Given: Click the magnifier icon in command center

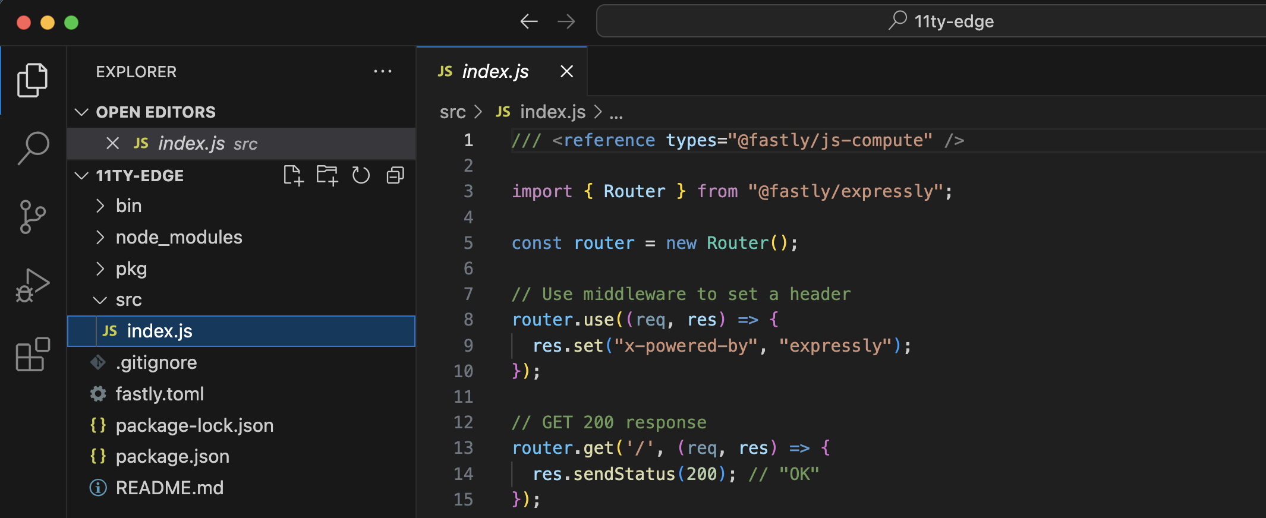Looking at the screenshot, I should click(897, 21).
